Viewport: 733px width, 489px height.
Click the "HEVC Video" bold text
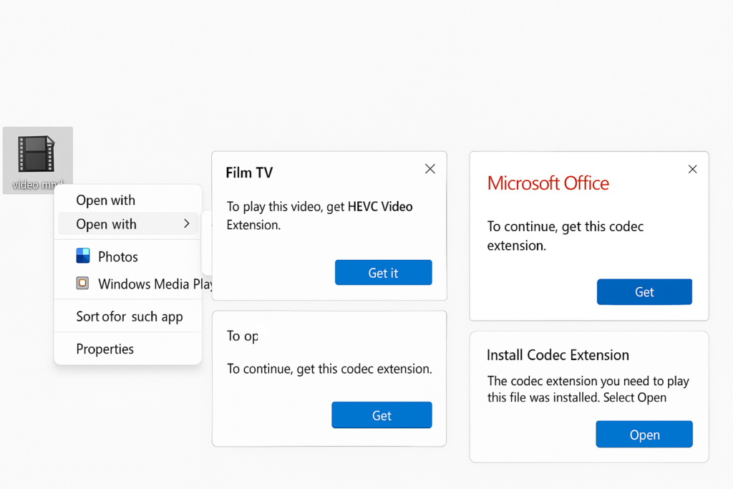[x=380, y=207]
